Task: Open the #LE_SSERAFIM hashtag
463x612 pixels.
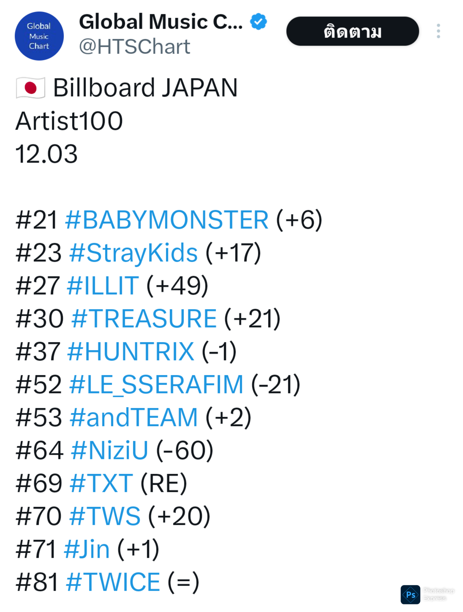Action: (x=156, y=385)
